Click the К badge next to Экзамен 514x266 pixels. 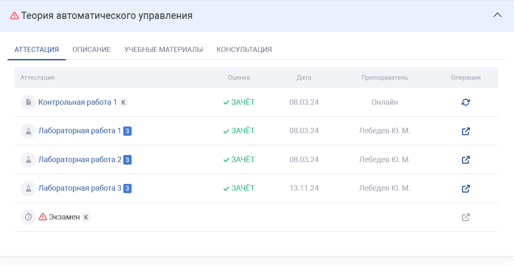(x=86, y=217)
